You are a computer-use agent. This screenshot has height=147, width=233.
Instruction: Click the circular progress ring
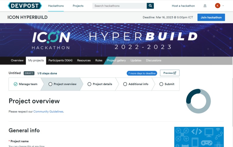click(198, 101)
